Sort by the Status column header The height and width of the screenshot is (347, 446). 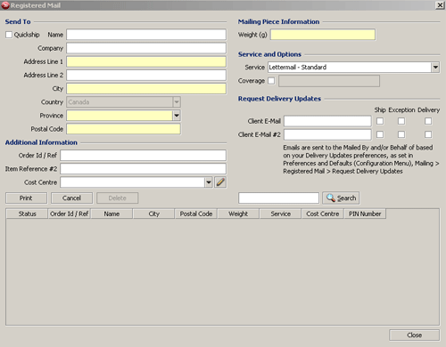[x=27, y=214]
